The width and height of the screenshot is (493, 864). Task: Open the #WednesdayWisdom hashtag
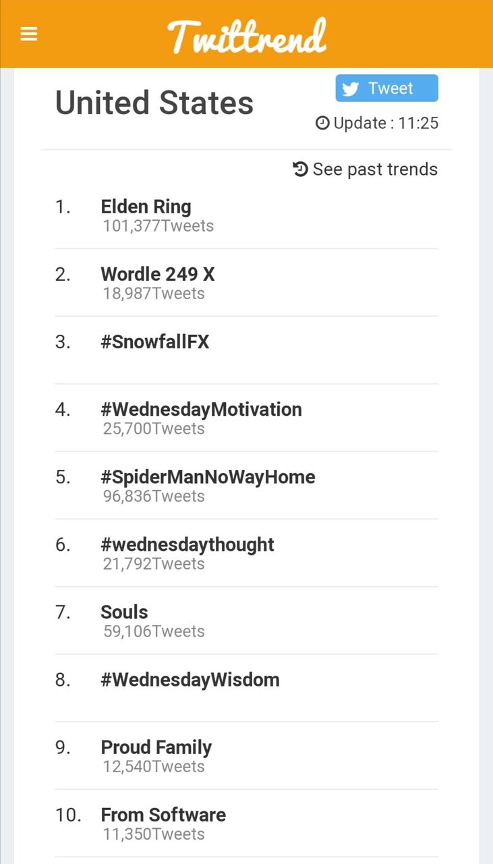pos(190,680)
